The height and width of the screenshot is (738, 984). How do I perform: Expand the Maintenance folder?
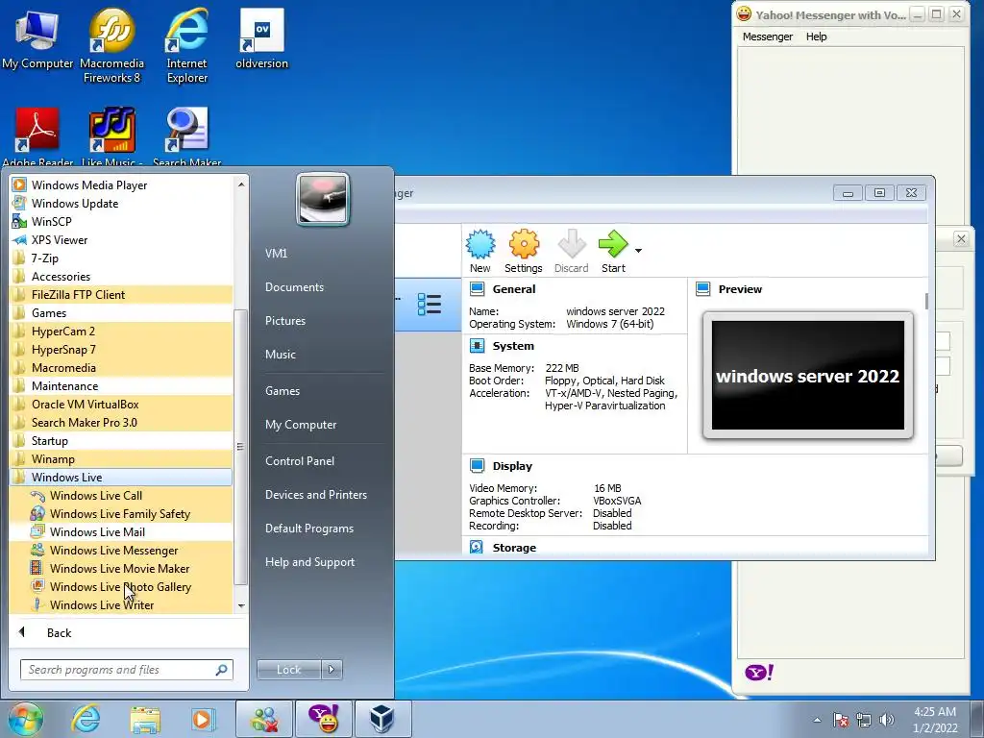121,386
